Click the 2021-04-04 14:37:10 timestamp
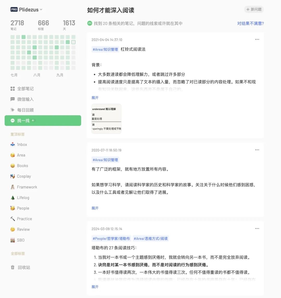Screen dimensions: 281x298 pos(107,40)
